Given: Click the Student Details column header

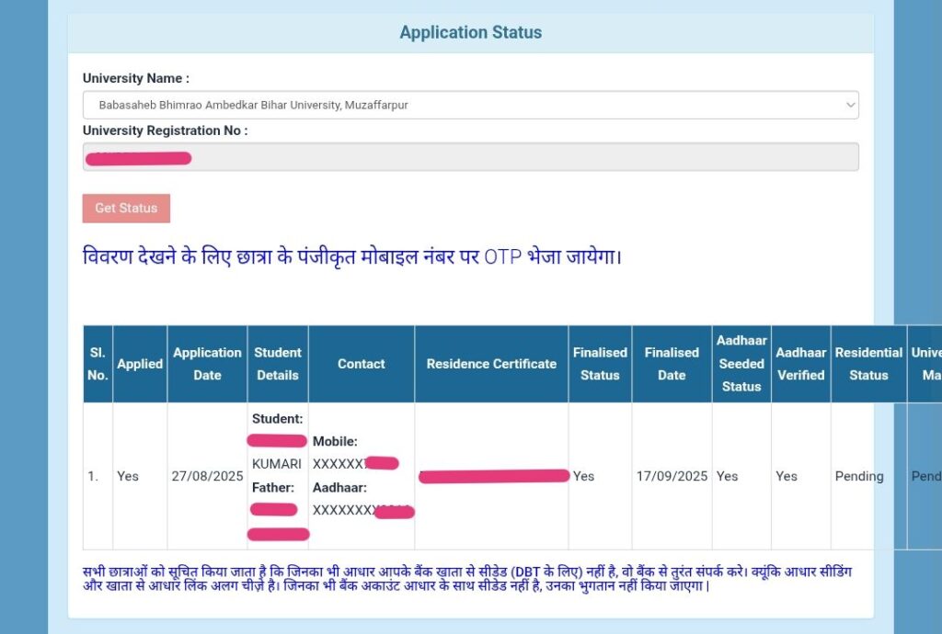Looking at the screenshot, I should [x=278, y=363].
